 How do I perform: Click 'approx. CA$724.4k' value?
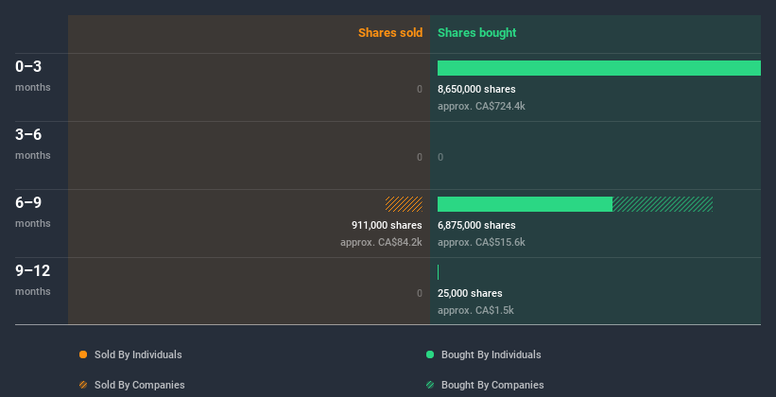coord(481,107)
